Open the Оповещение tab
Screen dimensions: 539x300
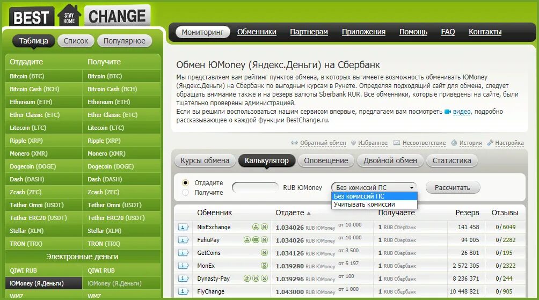(326, 160)
